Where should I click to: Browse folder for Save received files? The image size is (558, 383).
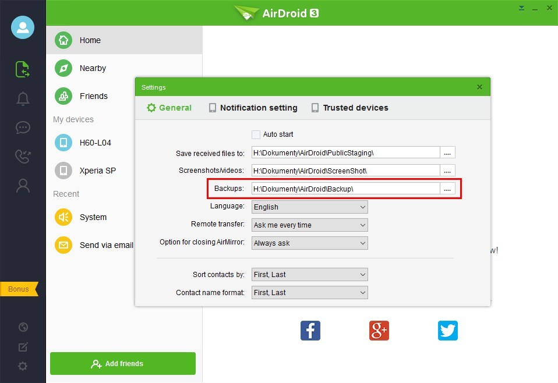coord(448,153)
